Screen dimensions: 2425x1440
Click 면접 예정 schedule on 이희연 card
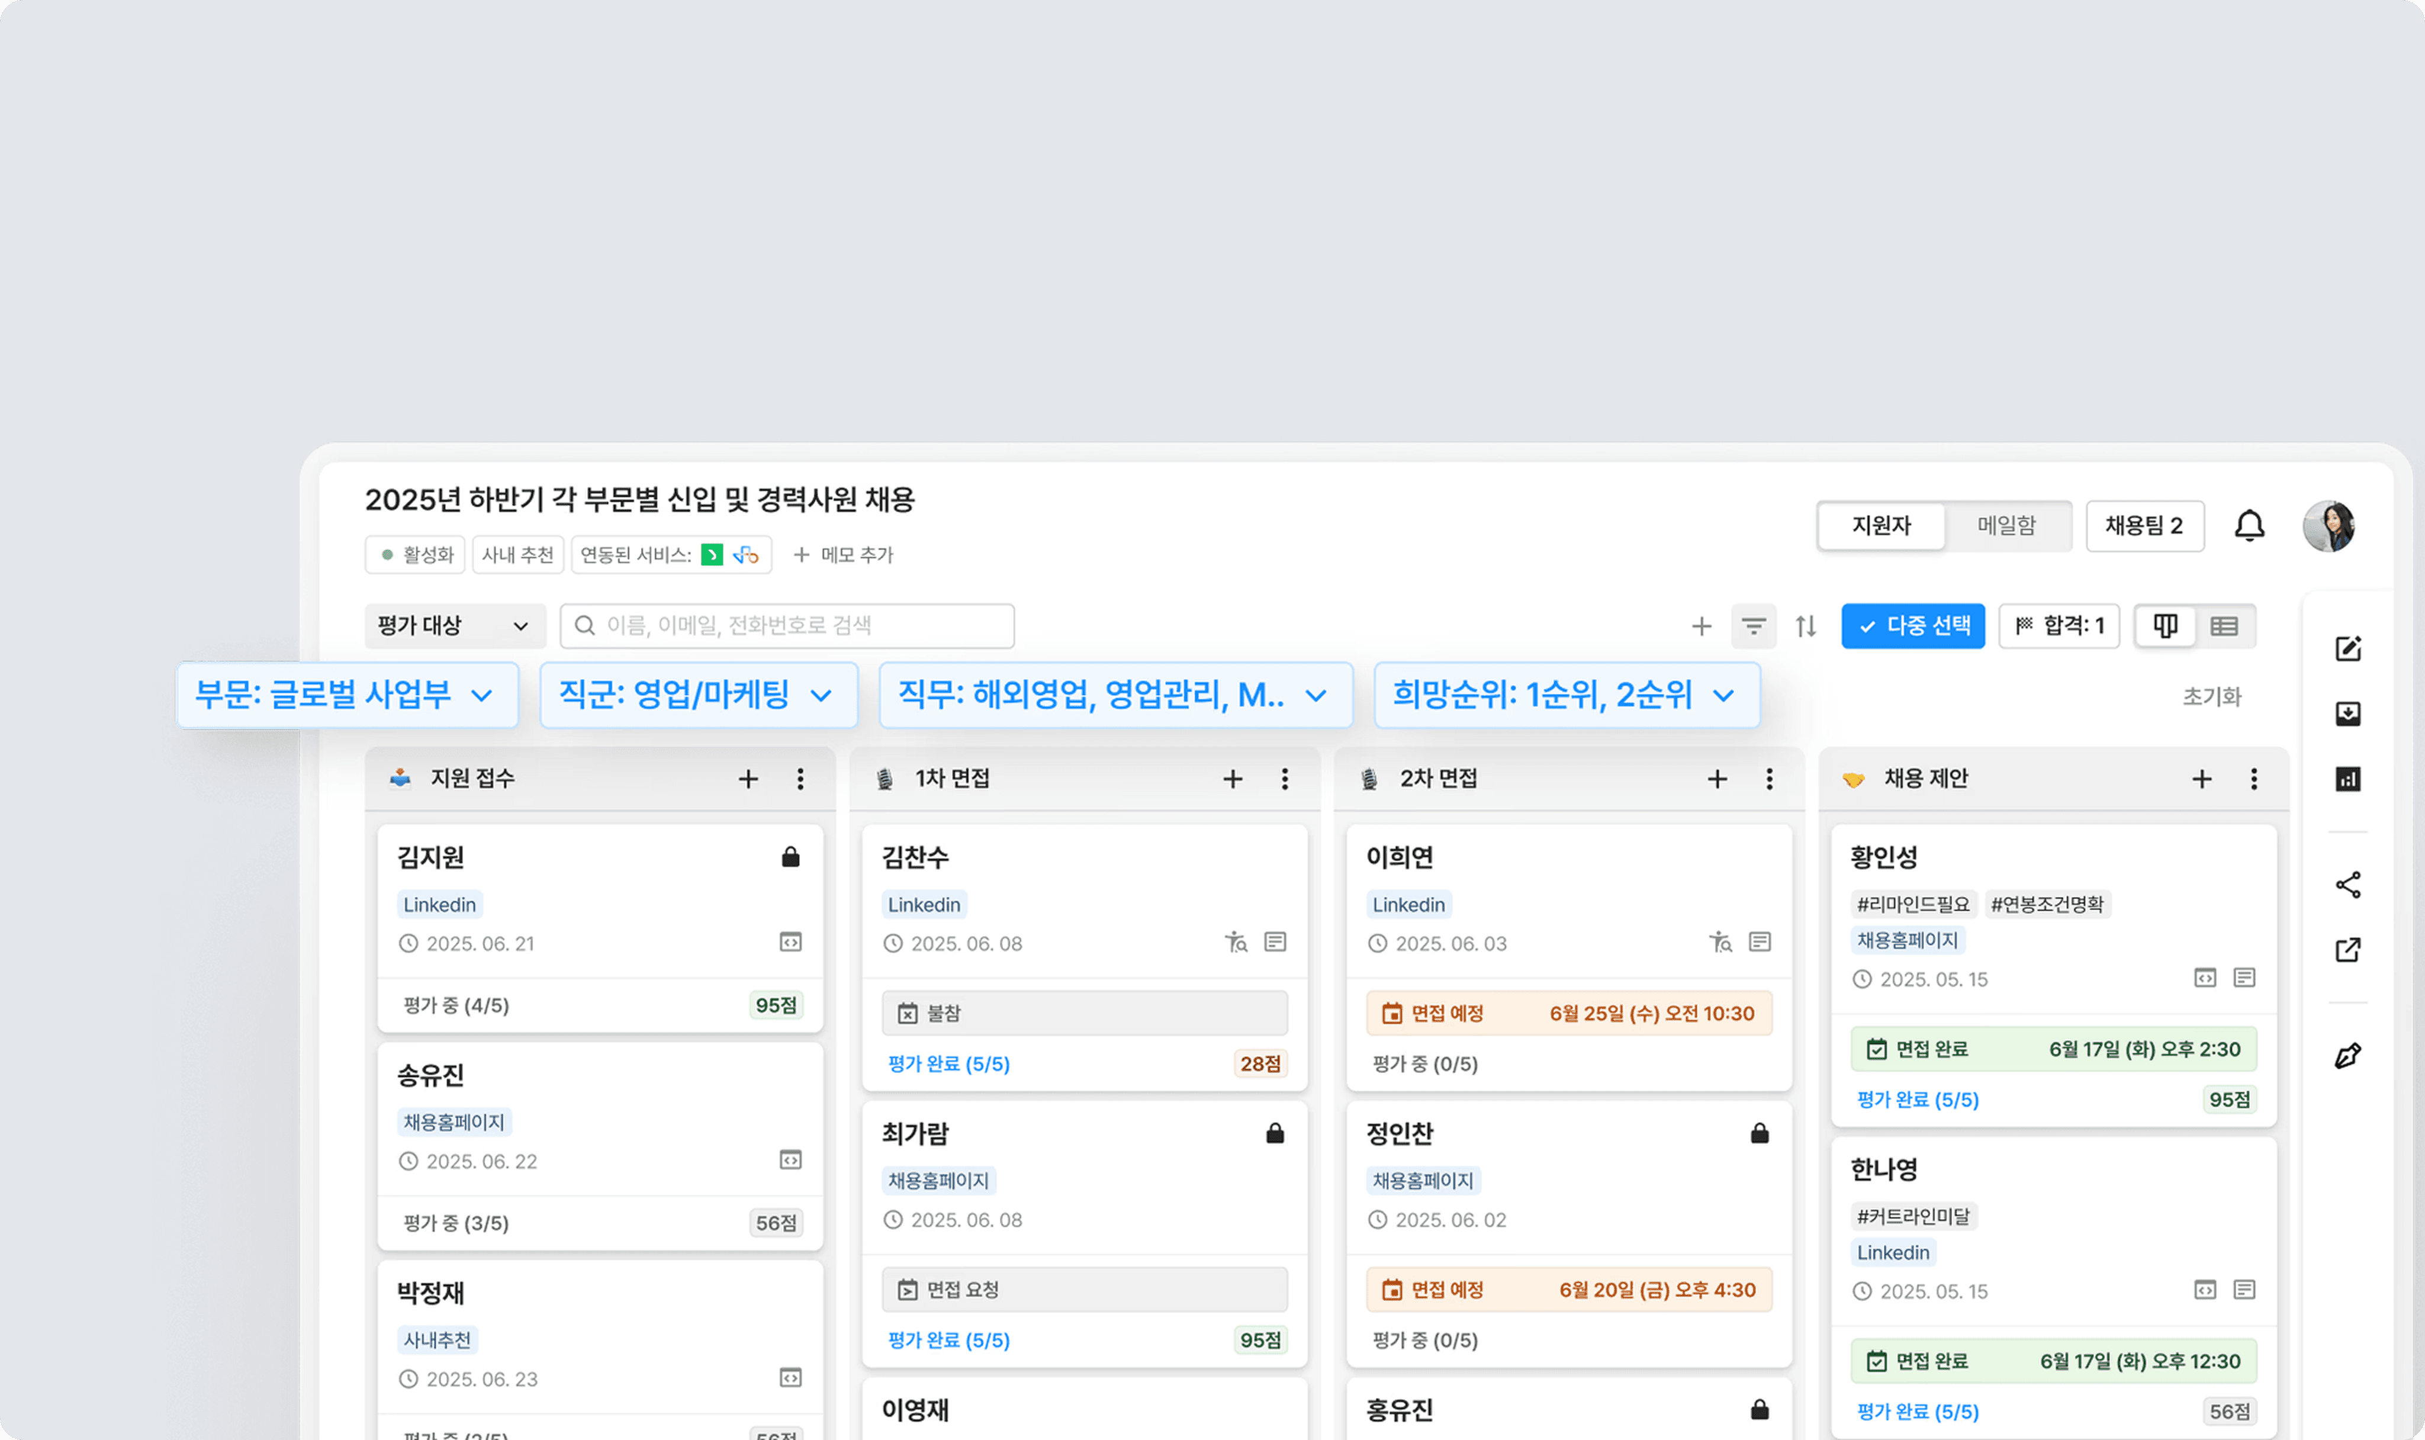pyautogui.click(x=1568, y=1013)
